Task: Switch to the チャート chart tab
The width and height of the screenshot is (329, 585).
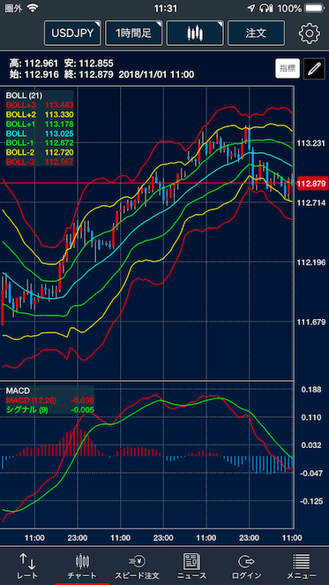Action: pyautogui.click(x=82, y=566)
